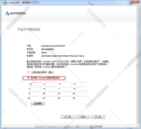141x129 pixels.
Task: Click activation code field 11
Action: pos(66,93)
